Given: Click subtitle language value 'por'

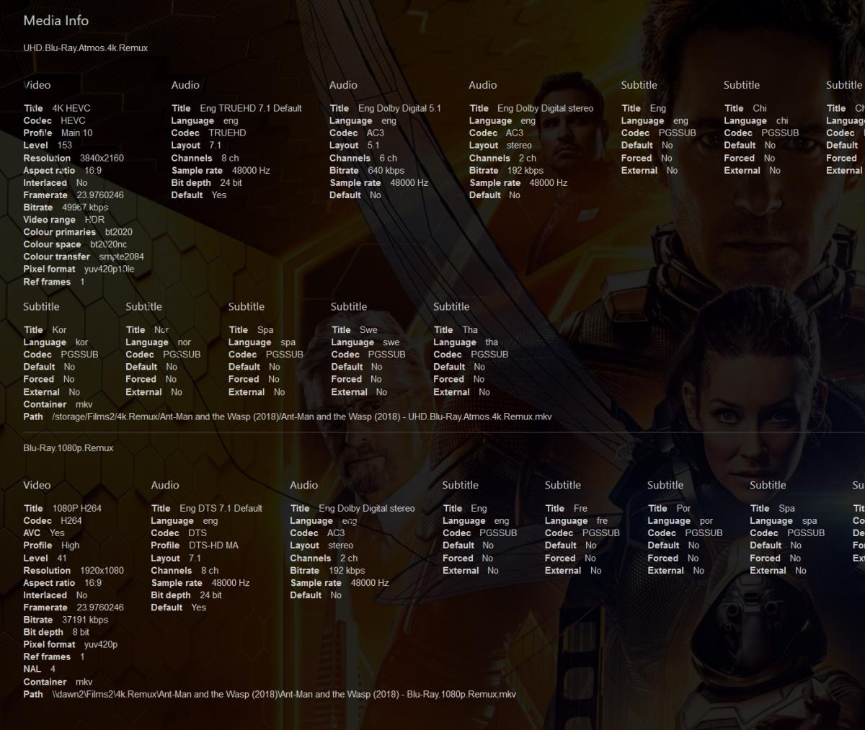Looking at the screenshot, I should (x=706, y=520).
